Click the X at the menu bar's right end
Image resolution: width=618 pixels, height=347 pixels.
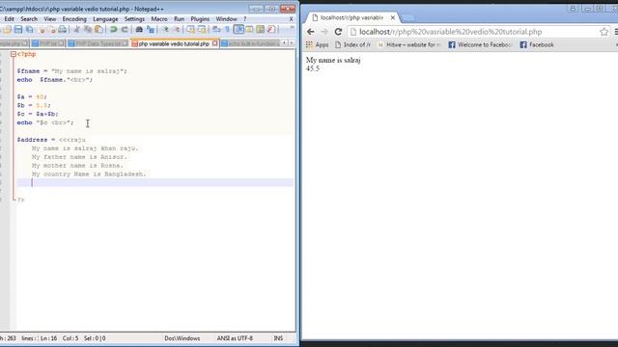(x=292, y=19)
